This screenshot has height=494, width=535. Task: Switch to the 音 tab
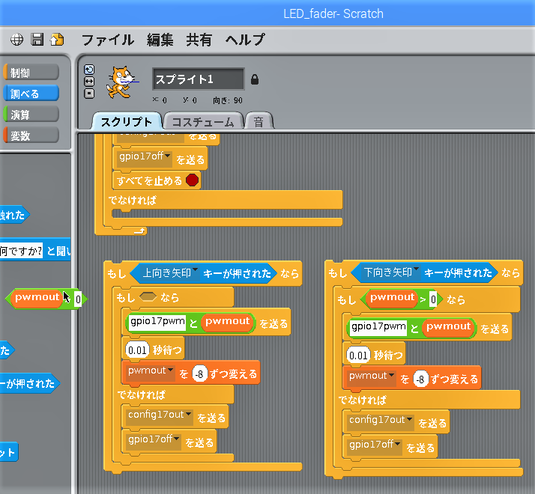coord(259,121)
